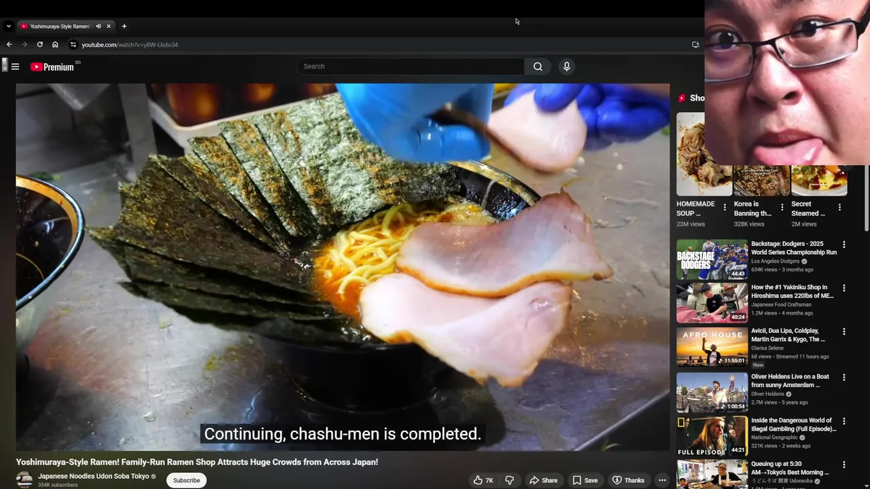Click the browser address bar URL
870x489 pixels.
coord(130,45)
